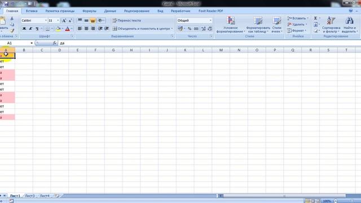The image size is (361, 203).
Task: Click the Cut scissors icon
Action: 12,19
